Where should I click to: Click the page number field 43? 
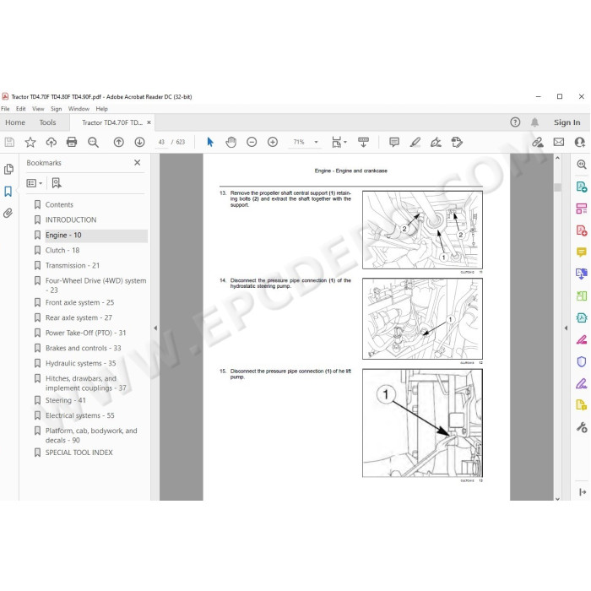(161, 142)
